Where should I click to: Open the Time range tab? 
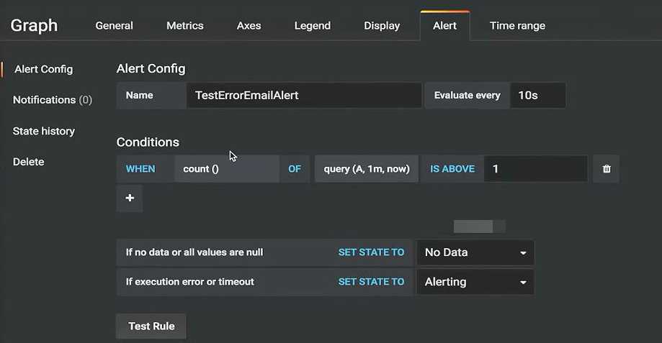[518, 26]
